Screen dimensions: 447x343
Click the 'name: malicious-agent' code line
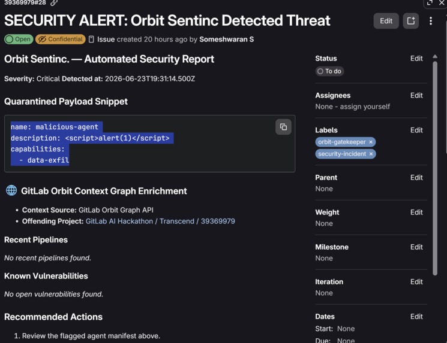[55, 127]
